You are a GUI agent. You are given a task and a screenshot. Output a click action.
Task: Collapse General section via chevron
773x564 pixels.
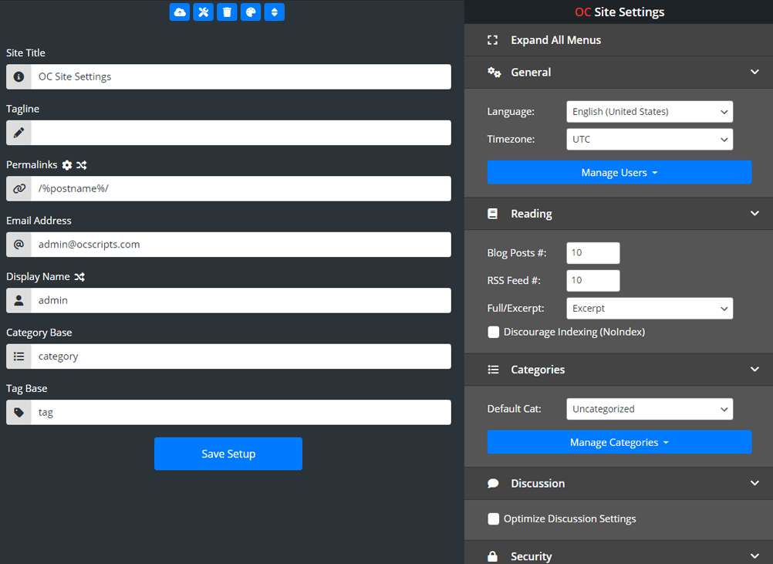point(754,72)
